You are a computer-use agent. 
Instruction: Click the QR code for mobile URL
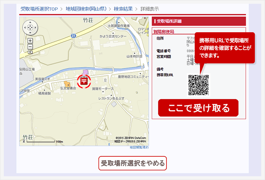point(198,85)
